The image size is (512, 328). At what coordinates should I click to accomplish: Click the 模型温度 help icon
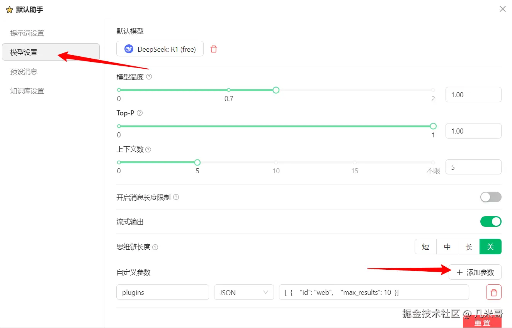pos(148,76)
